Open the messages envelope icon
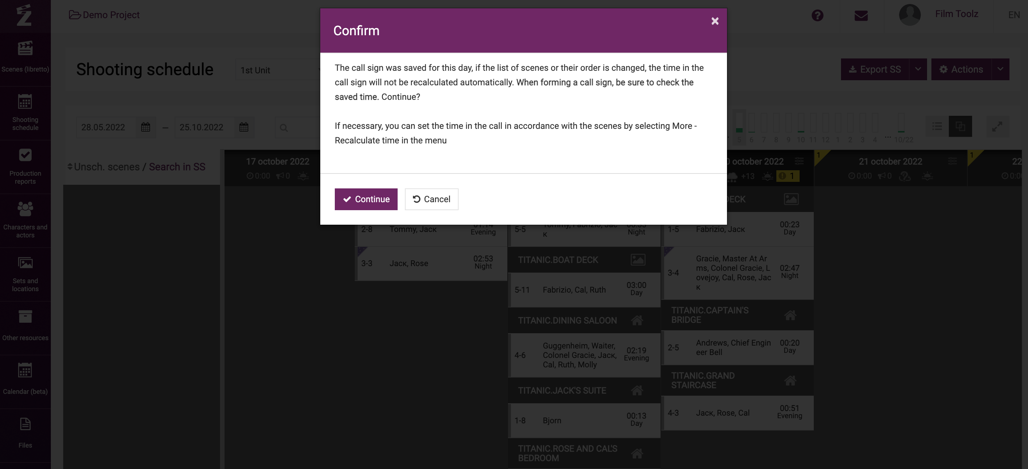The width and height of the screenshot is (1028, 469). click(x=861, y=16)
